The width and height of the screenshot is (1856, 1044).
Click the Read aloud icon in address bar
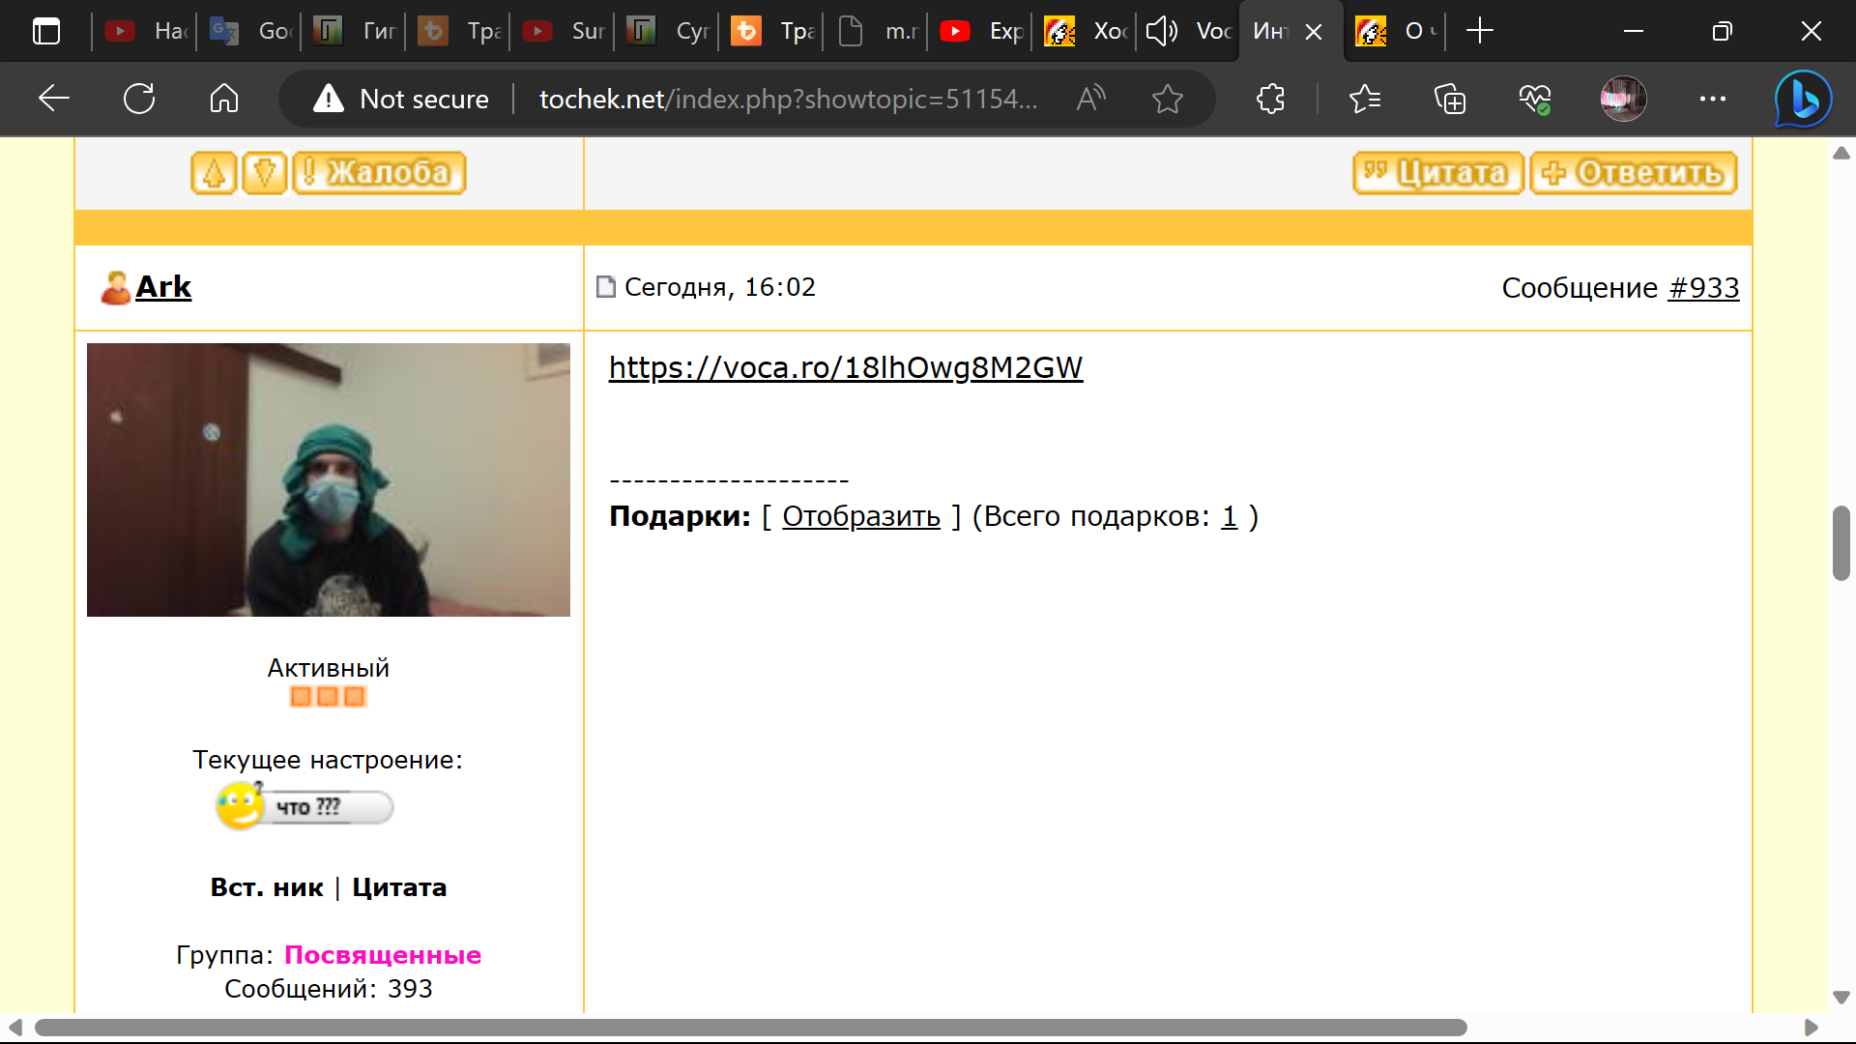click(1090, 99)
